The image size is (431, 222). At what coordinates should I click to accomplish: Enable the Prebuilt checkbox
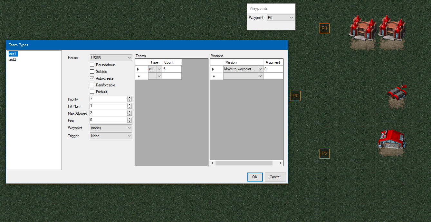pyautogui.click(x=92, y=92)
